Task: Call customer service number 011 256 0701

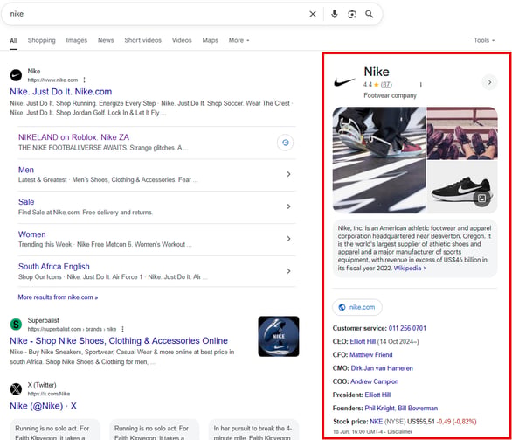Action: pos(407,328)
